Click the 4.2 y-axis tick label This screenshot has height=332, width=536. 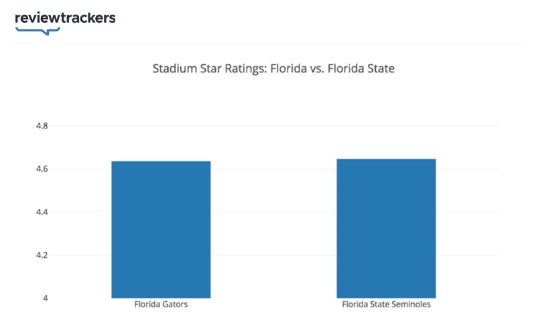[x=42, y=255]
